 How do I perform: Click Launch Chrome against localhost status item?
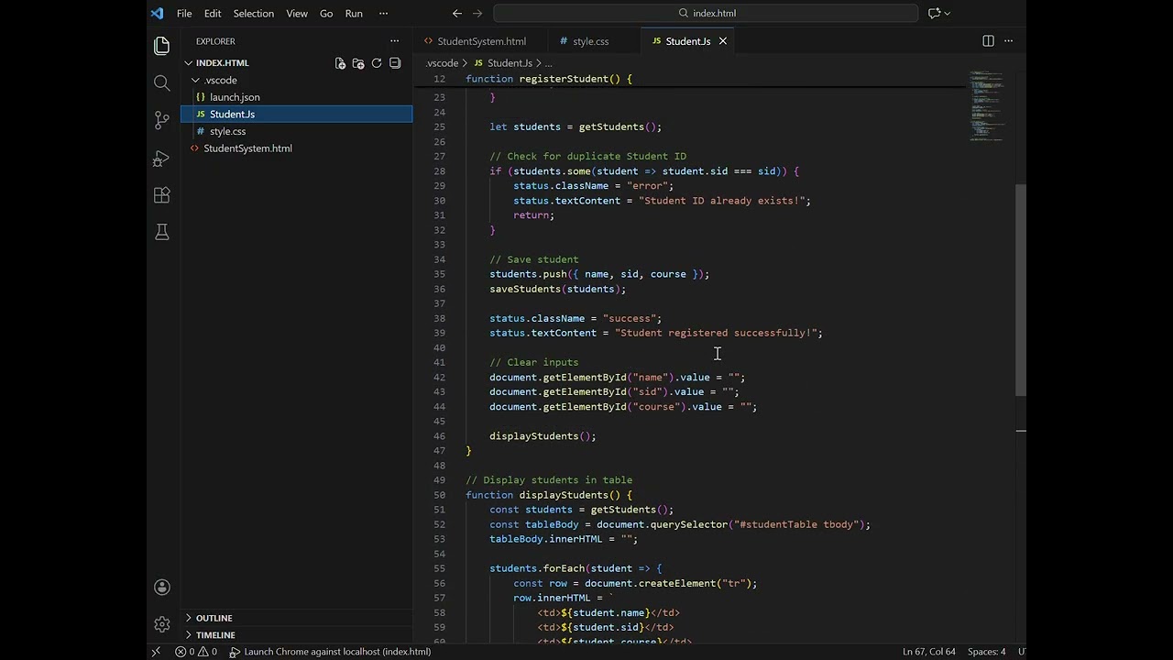(330, 652)
